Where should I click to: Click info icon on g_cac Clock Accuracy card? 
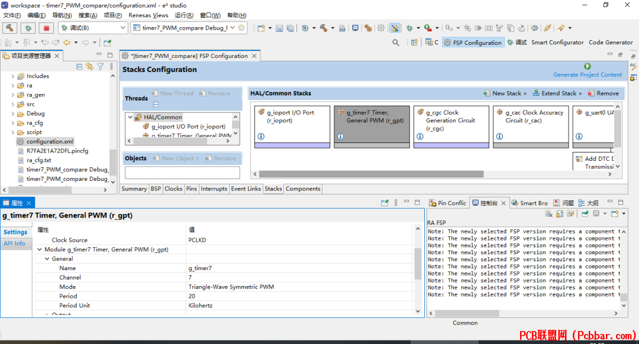click(499, 137)
